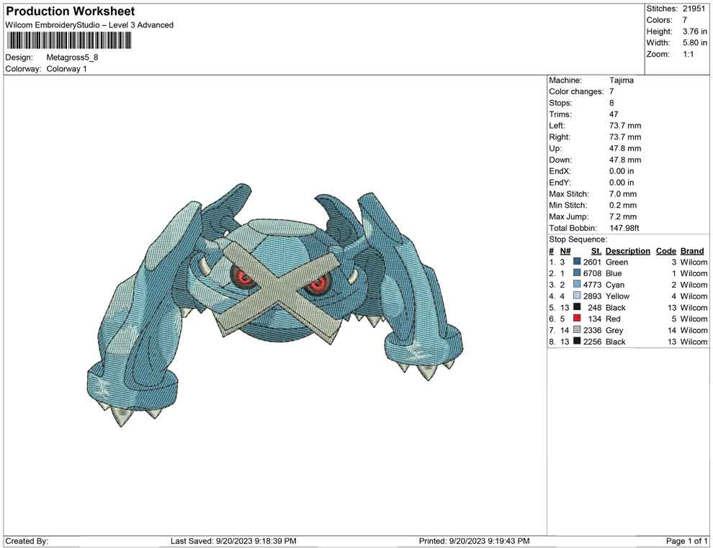This screenshot has width=713, height=548.
Task: Click the Zoom value 1:1
Action: (689, 54)
